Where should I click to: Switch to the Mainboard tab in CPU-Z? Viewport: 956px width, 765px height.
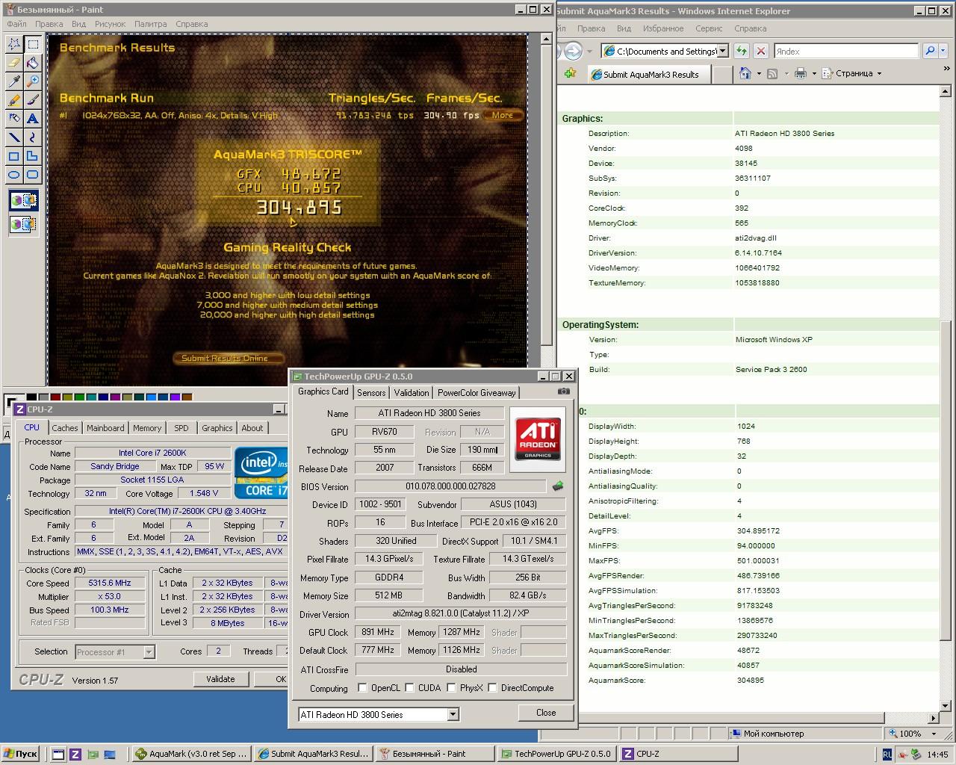tap(105, 428)
